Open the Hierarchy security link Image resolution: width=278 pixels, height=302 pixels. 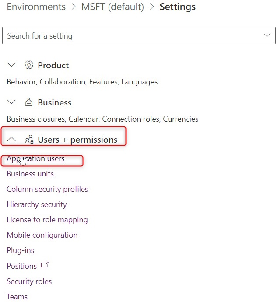[x=37, y=204]
